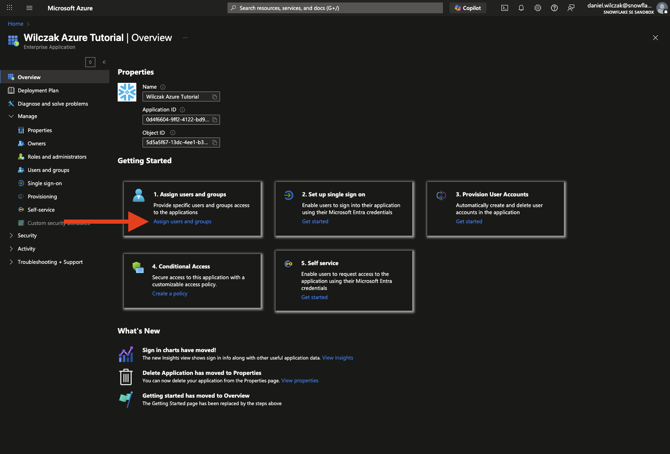This screenshot has height=454, width=670.
Task: Open the feedback icon in header
Action: (571, 8)
